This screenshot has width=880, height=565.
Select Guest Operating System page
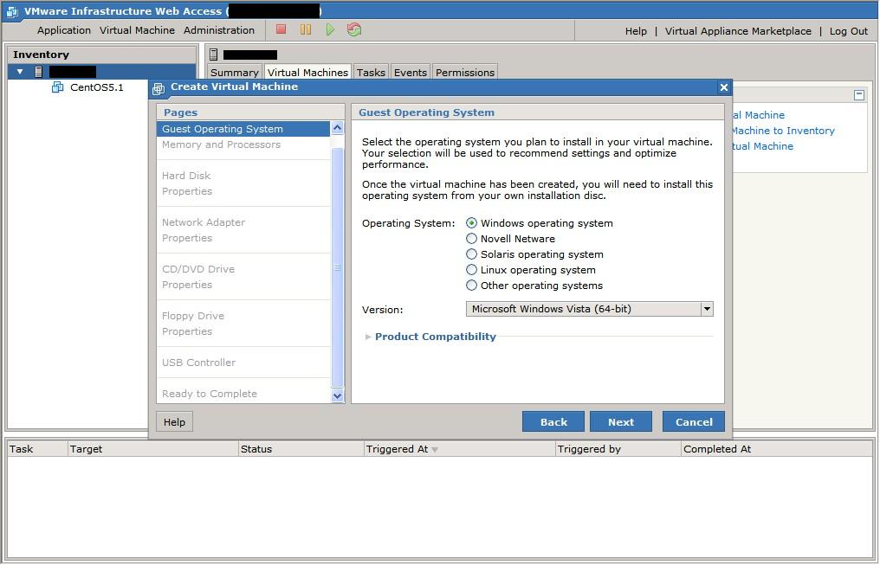pos(243,129)
